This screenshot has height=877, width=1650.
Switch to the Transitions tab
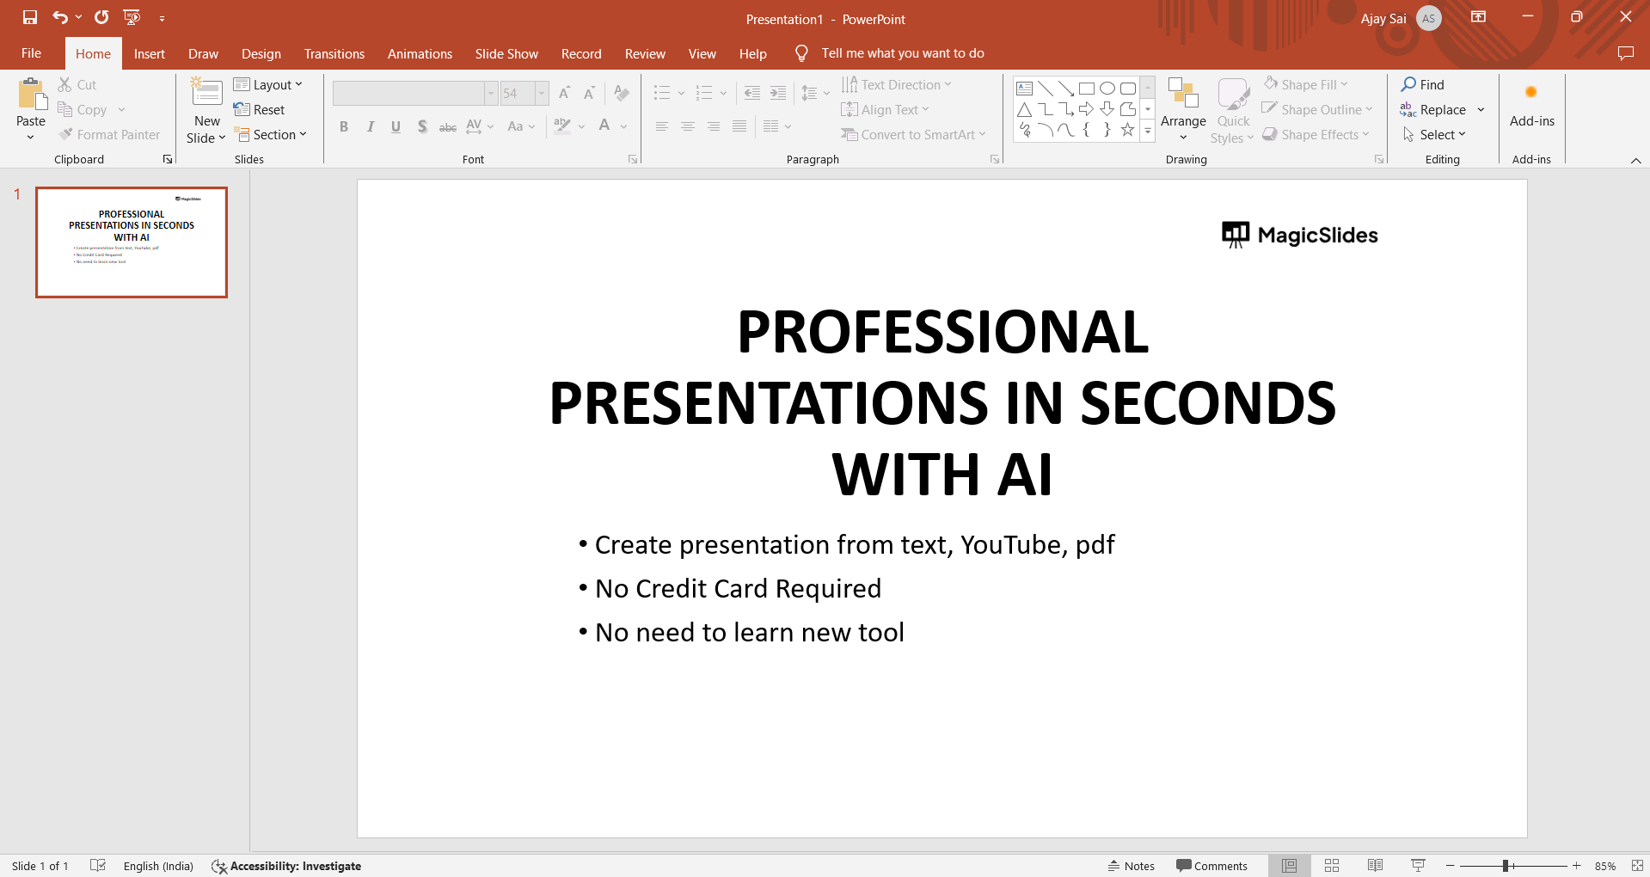tap(334, 53)
